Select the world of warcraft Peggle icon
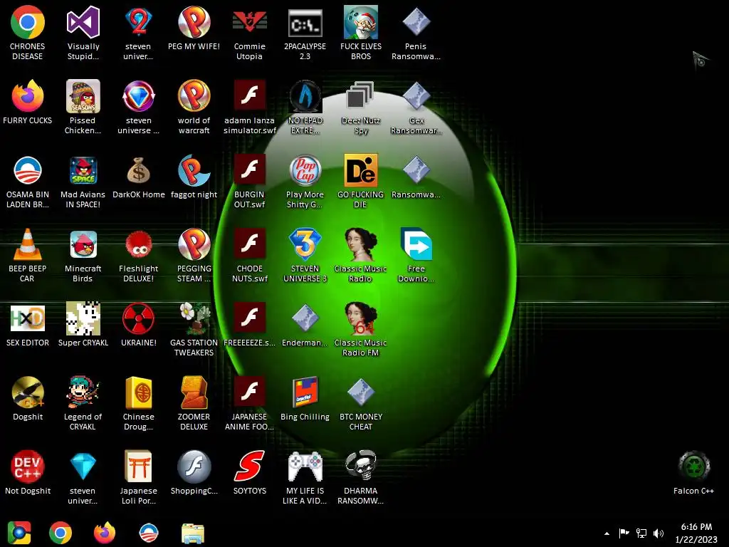Viewport: 729px width, 547px height. click(194, 96)
